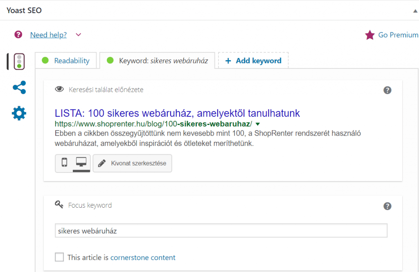Click the LISTA: 100 sikeres webáruház snippet title
419x272 pixels.
coord(177,113)
